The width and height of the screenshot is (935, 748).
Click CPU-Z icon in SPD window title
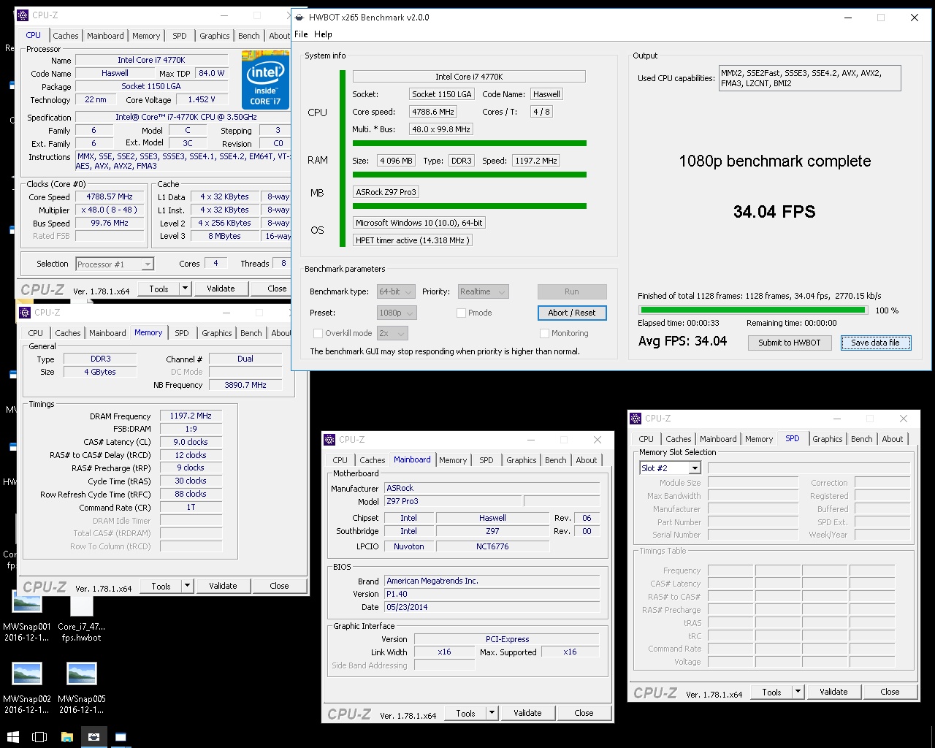click(636, 419)
